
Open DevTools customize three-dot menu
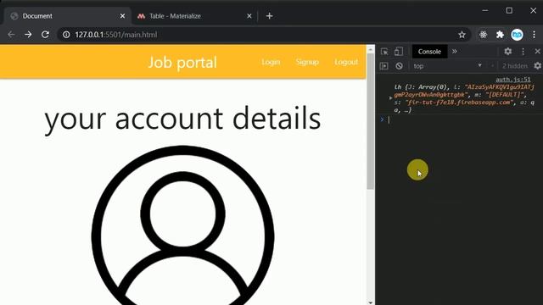[523, 52]
